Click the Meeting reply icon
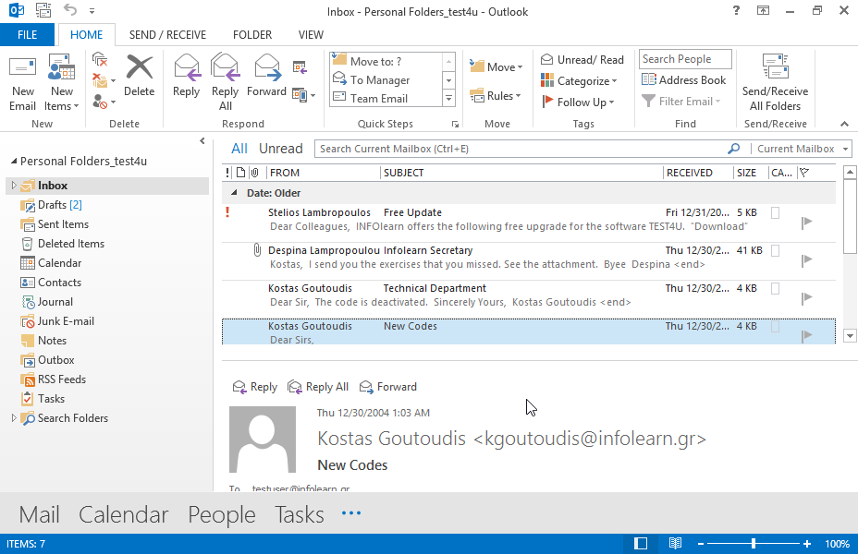The width and height of the screenshot is (858, 554). (x=300, y=67)
